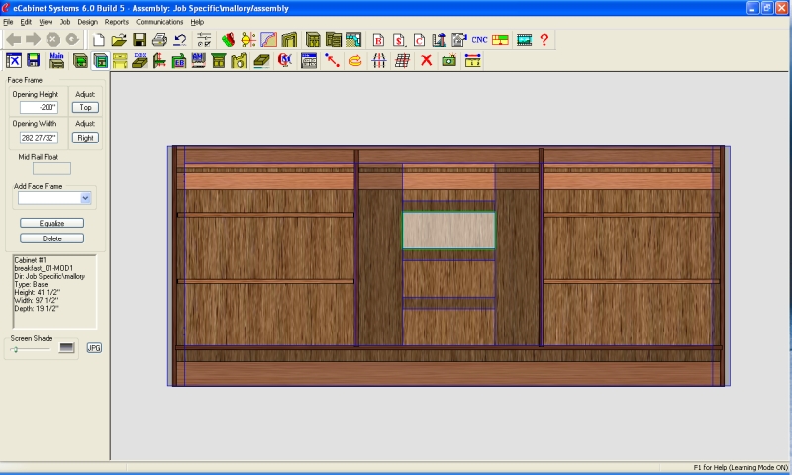
Task: Open a file with the folder icon
Action: [x=119, y=40]
